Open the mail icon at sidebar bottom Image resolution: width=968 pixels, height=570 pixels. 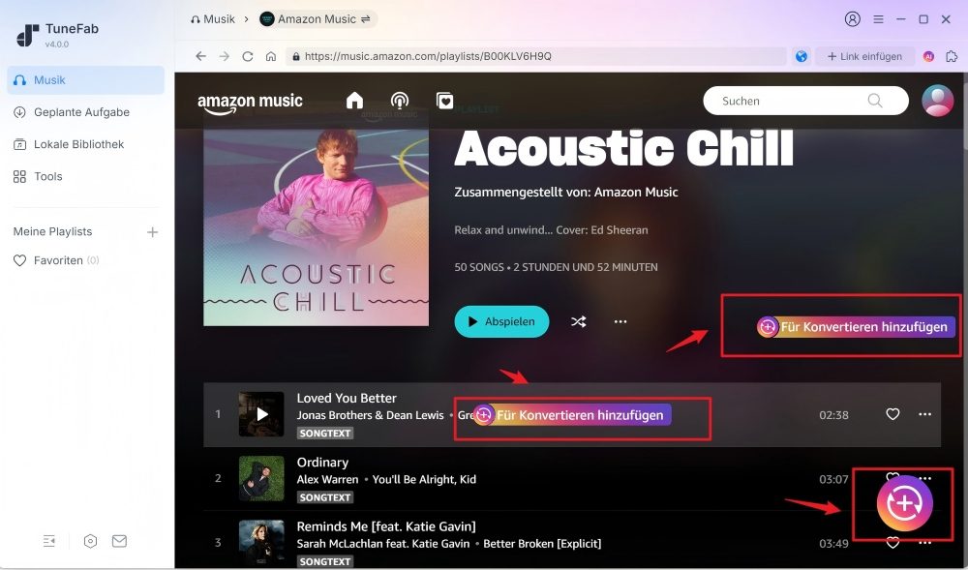pyautogui.click(x=119, y=541)
